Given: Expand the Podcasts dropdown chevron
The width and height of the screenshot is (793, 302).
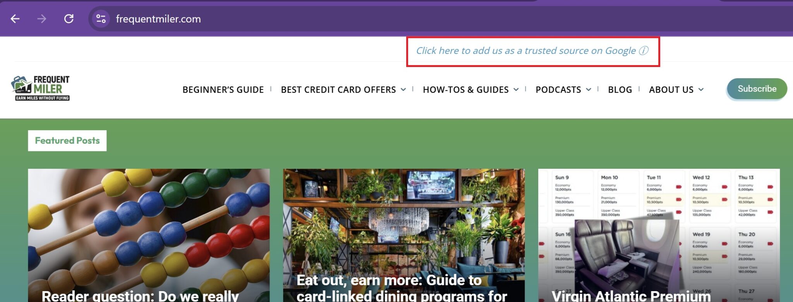Looking at the screenshot, I should (589, 89).
